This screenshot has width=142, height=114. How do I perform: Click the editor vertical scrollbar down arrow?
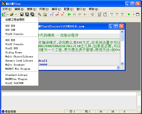[122, 64]
